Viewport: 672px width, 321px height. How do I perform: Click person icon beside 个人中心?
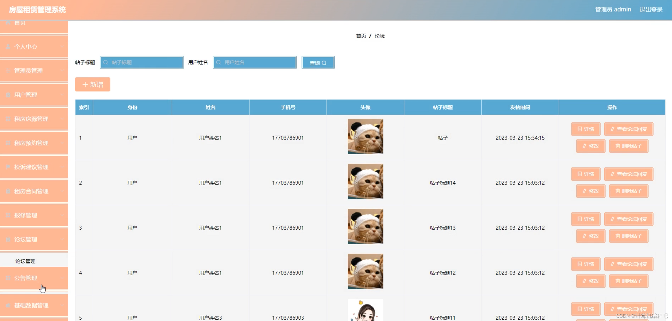click(8, 47)
